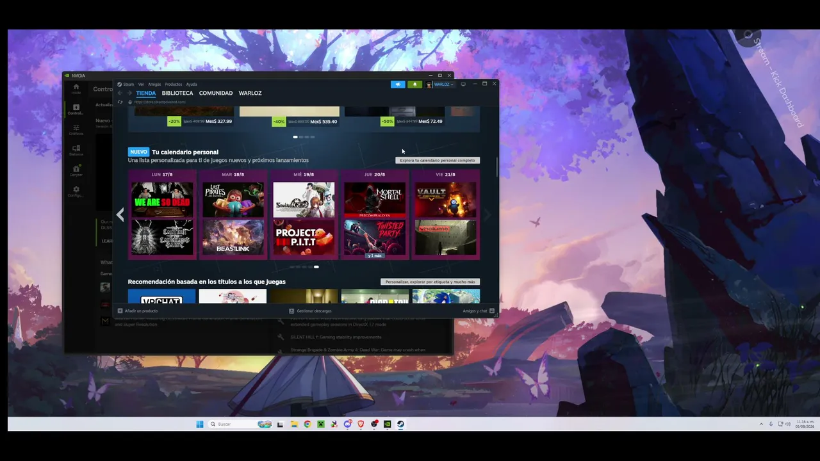This screenshot has height=461, width=820.
Task: Go forward using Steam's forward arrow
Action: (x=129, y=93)
